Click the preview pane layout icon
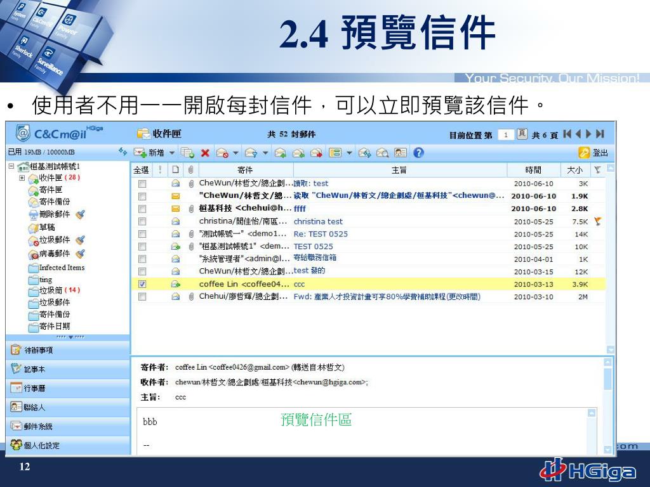Image resolution: width=650 pixels, height=487 pixels. pyautogui.click(x=335, y=153)
